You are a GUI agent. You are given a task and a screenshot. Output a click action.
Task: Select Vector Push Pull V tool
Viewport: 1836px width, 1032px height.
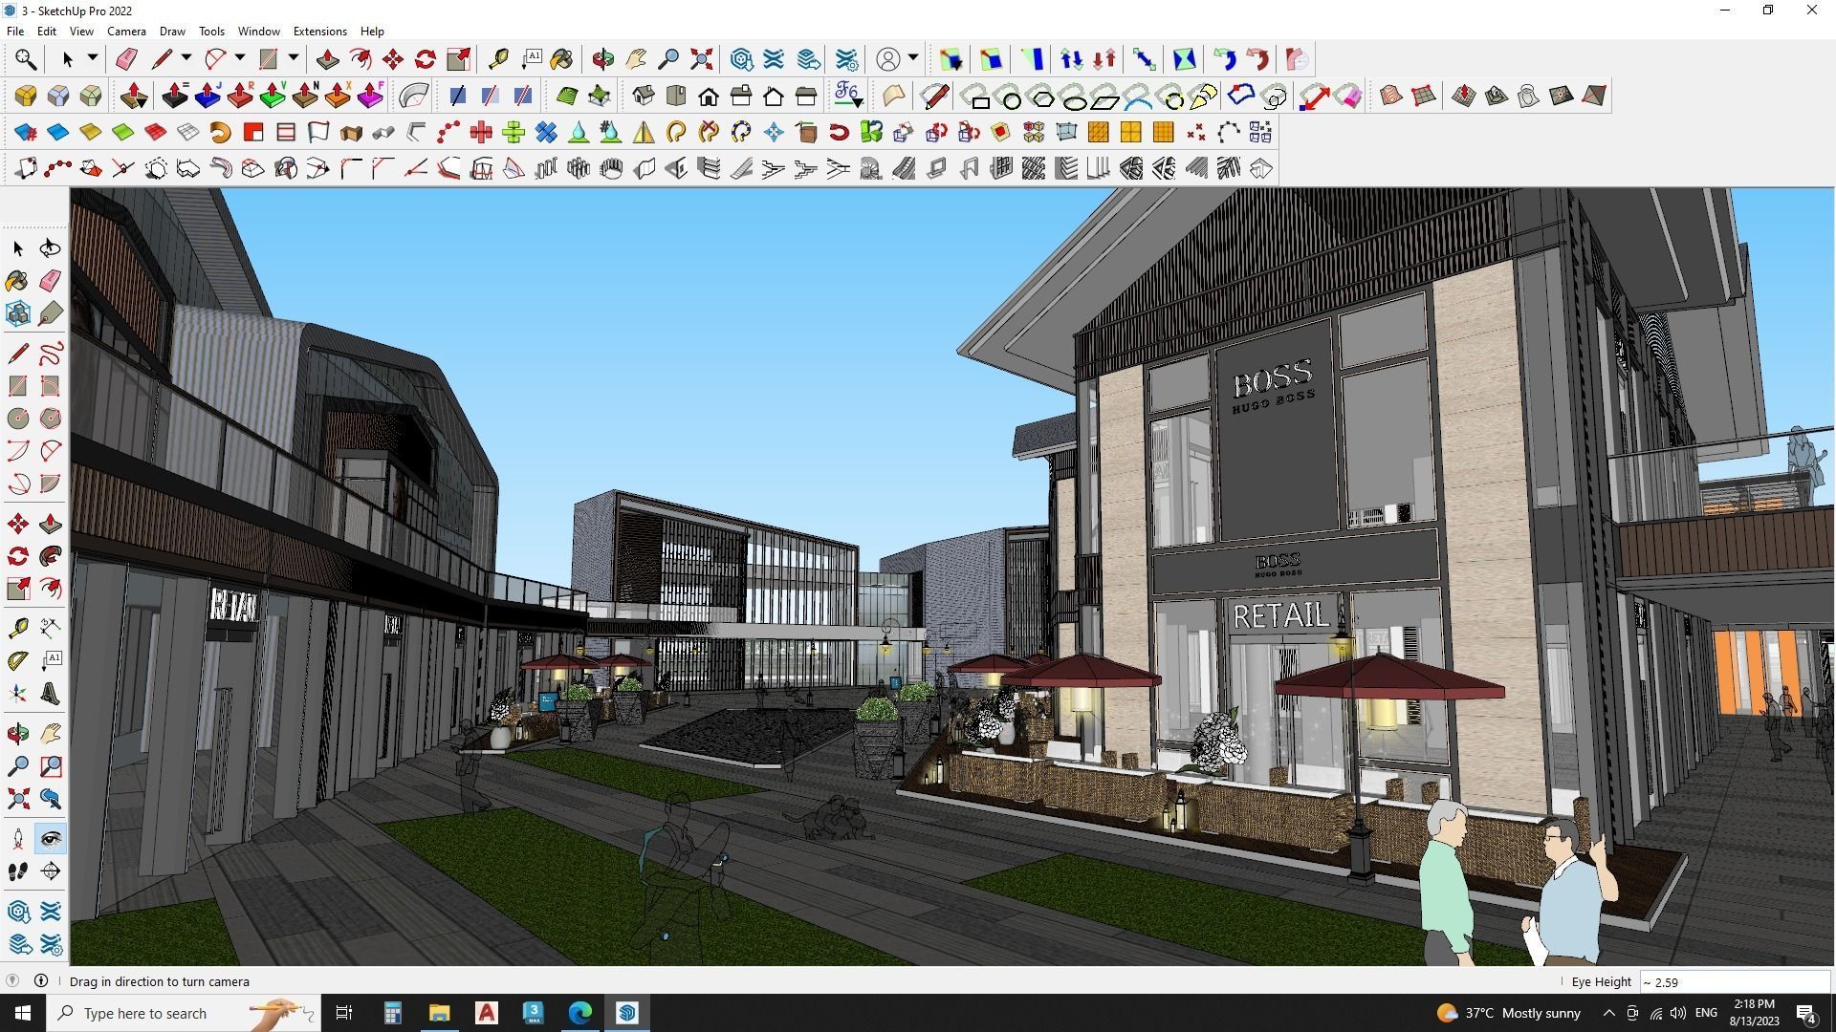tap(273, 96)
